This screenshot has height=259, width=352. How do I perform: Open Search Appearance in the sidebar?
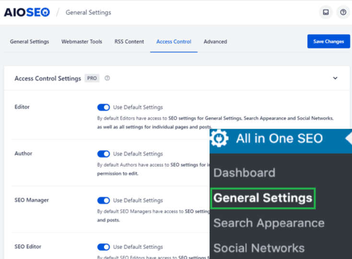tap(269, 223)
